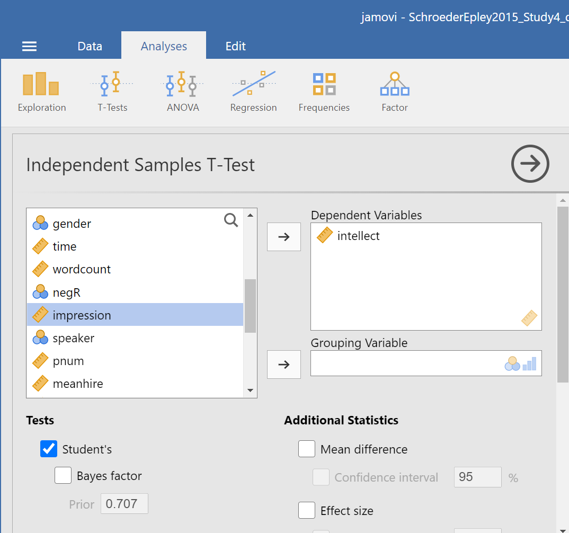Screen dimensions: 569x533
Task: Open the hamburger main menu
Action: click(x=29, y=47)
